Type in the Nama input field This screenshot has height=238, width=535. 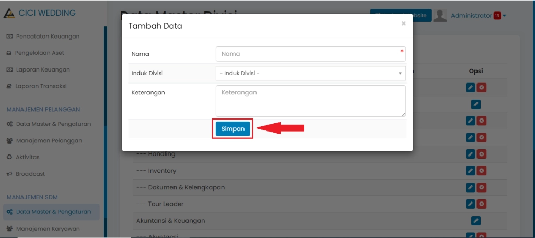310,54
